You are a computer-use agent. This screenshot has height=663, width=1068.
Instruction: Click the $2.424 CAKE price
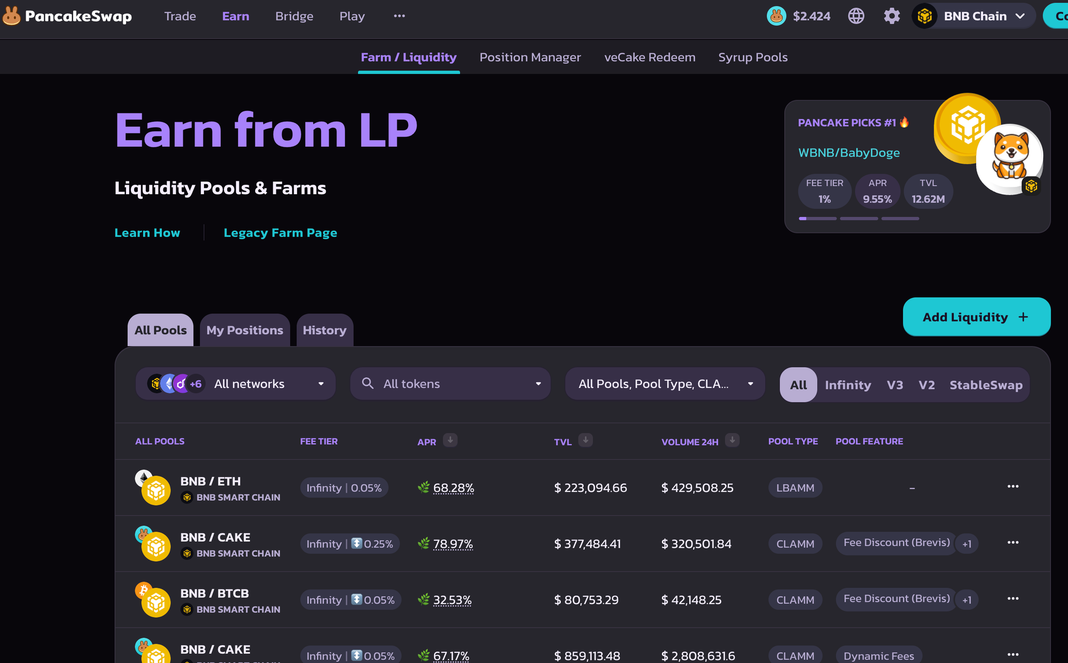point(811,16)
